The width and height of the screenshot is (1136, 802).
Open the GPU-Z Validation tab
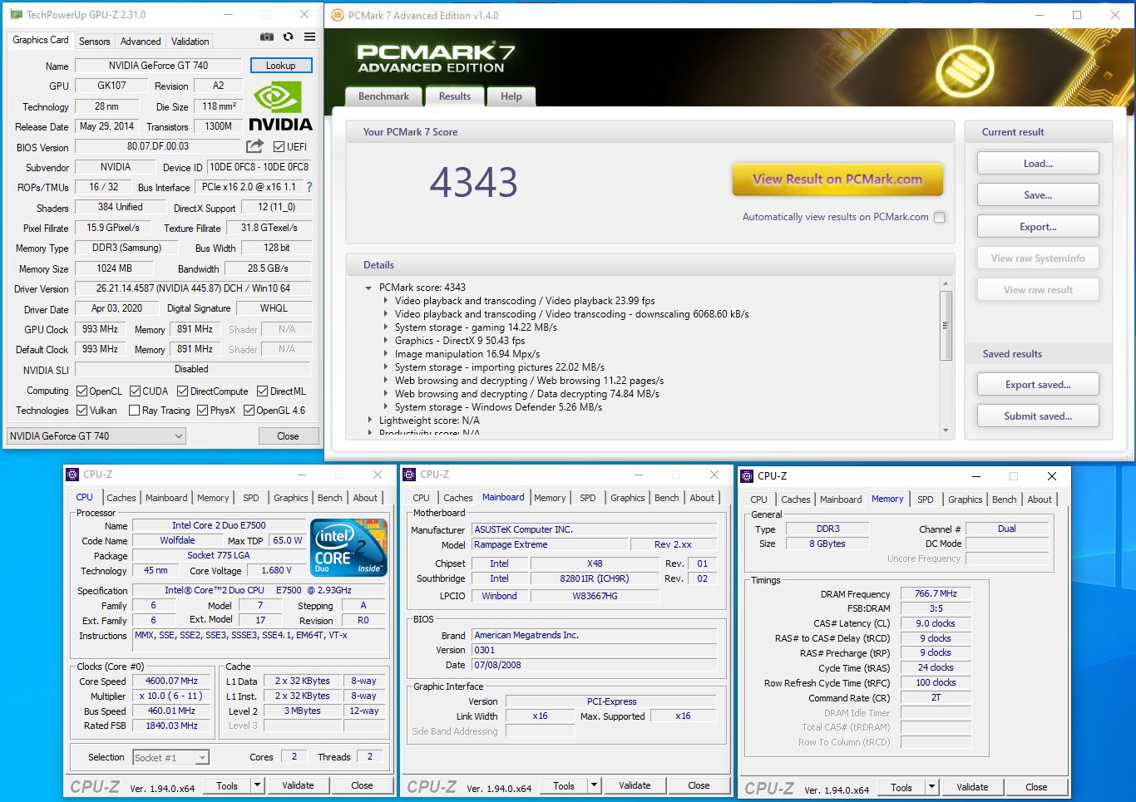click(x=190, y=42)
